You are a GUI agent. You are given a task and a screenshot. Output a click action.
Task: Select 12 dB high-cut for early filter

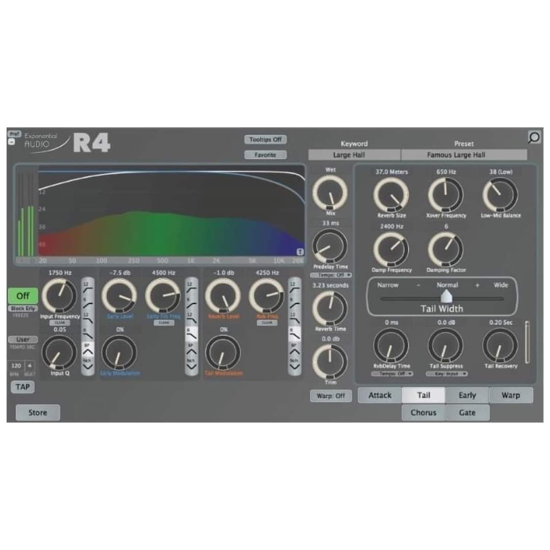(x=191, y=318)
